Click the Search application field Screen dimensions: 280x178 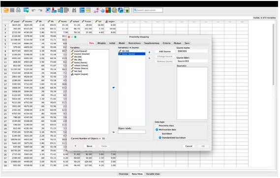(x=148, y=10)
